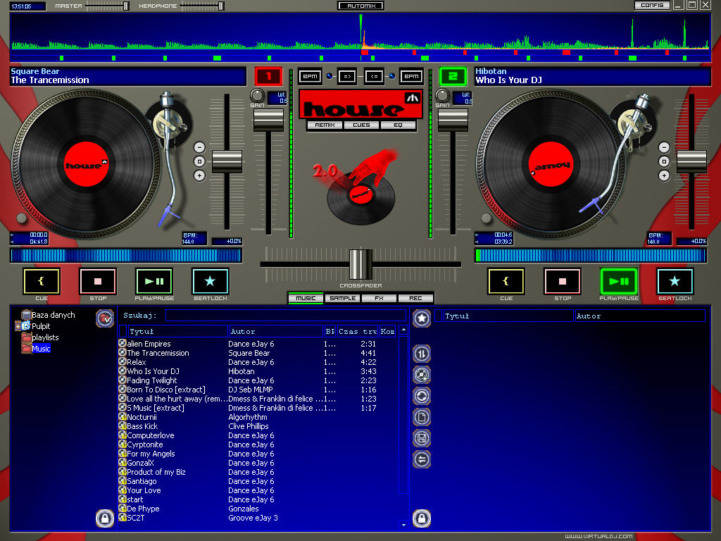
Task: Click the lock icon under playlist buttons
Action: pos(422,518)
